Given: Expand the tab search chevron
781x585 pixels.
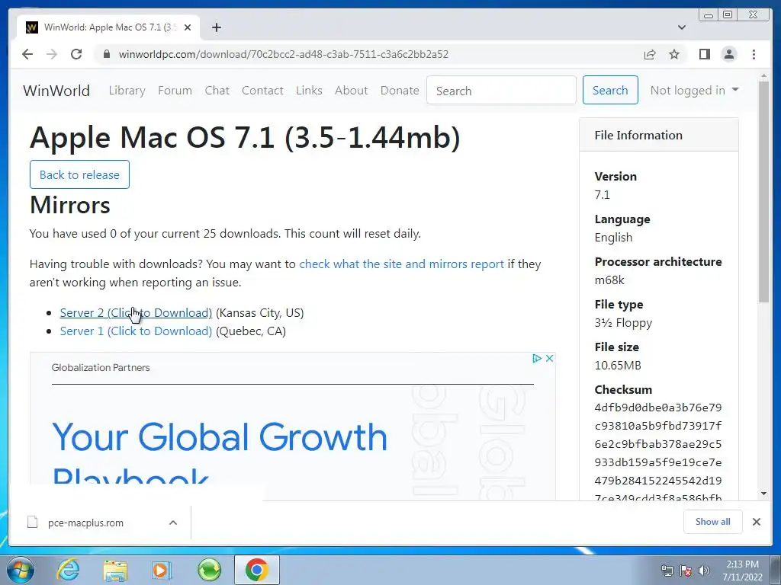Looking at the screenshot, I should [x=682, y=27].
